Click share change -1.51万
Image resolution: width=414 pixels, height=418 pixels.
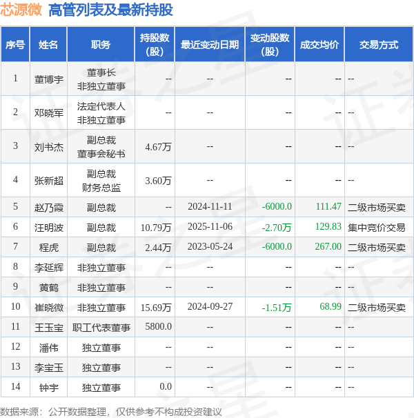277,308
